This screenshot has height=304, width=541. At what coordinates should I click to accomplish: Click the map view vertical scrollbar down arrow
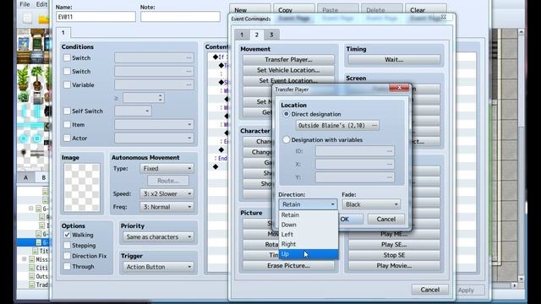pos(521,279)
